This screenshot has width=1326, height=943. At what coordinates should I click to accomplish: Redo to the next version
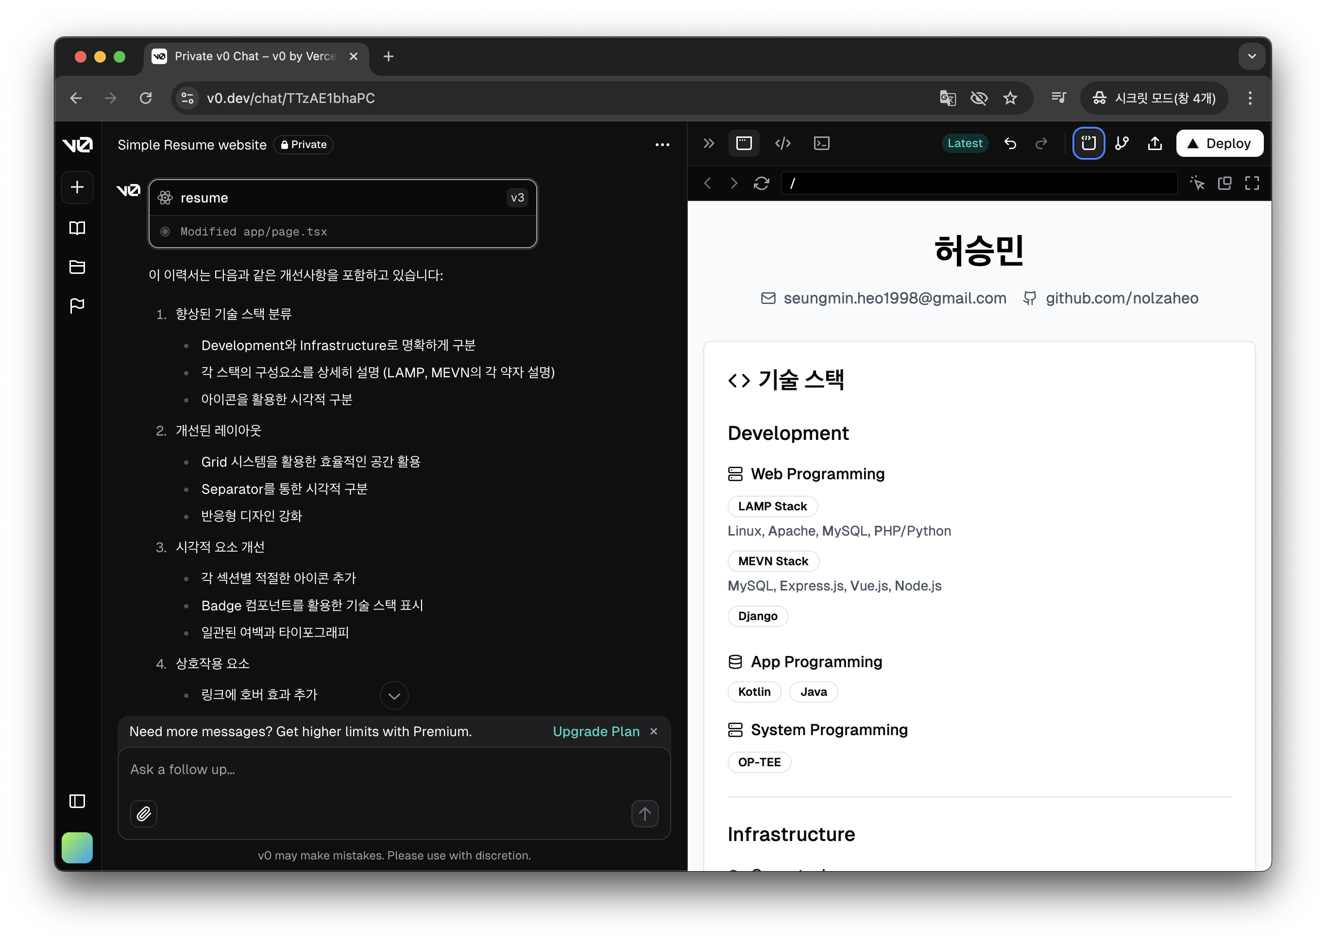[x=1041, y=143]
